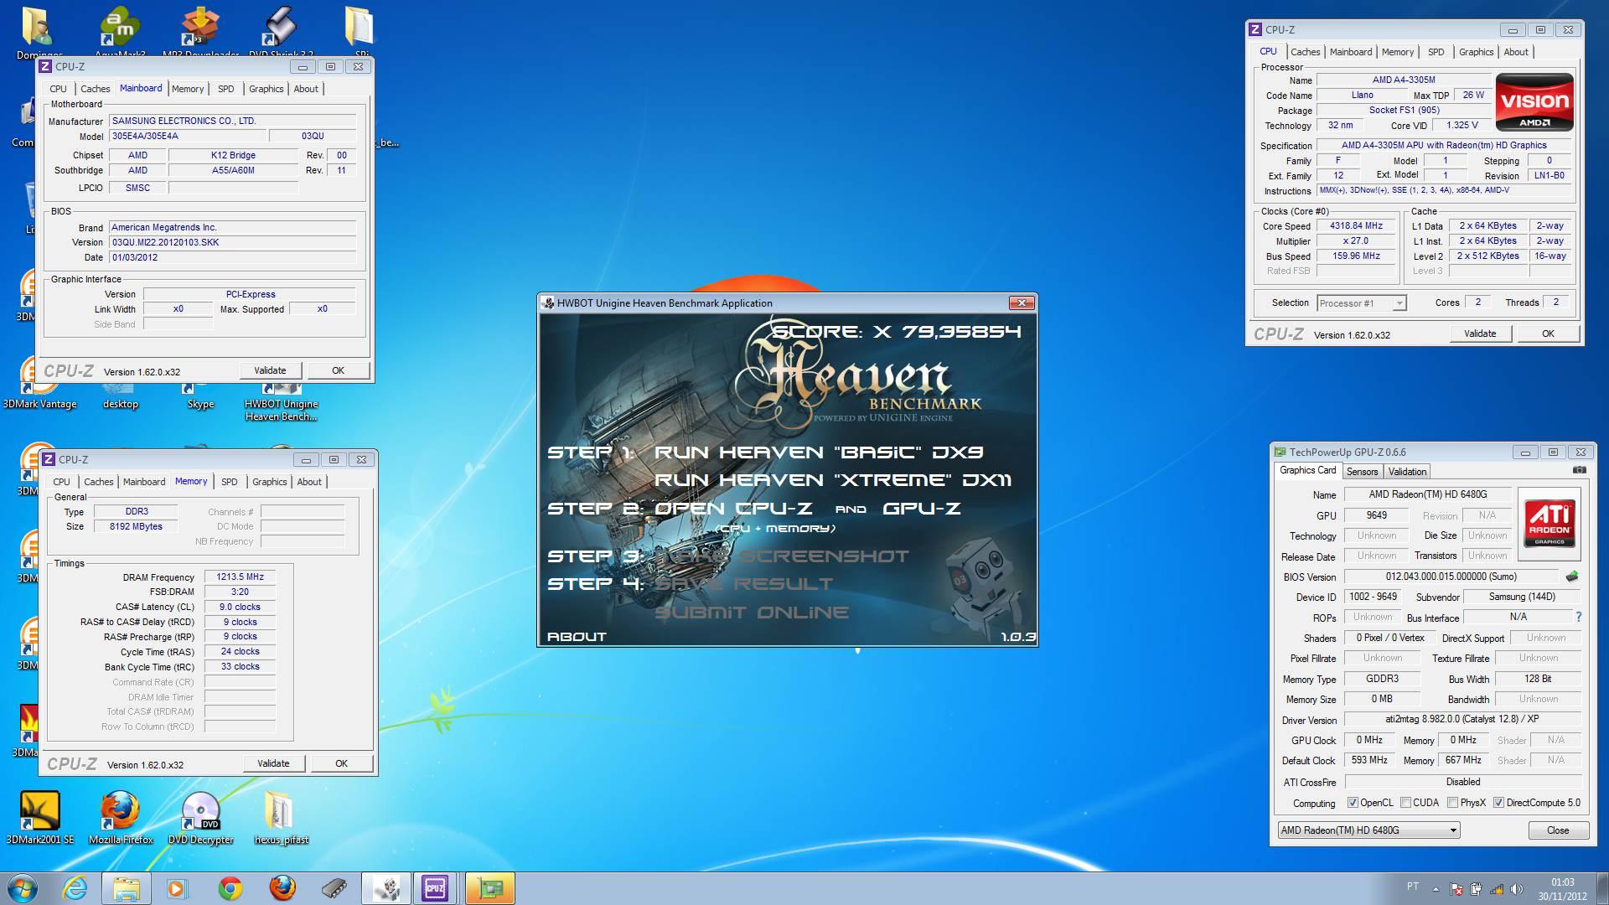Open hexus_pifast folder on desktop
Screen dimensions: 1609x905
click(282, 817)
